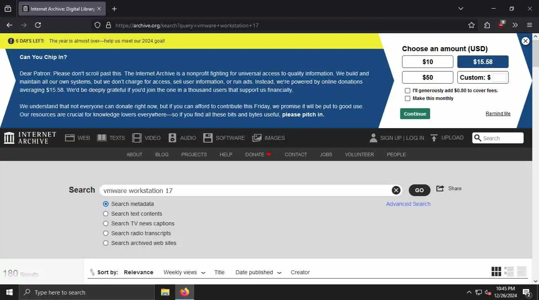Toggle the sort direction arrows icon
The width and height of the screenshot is (539, 300).
(92, 272)
